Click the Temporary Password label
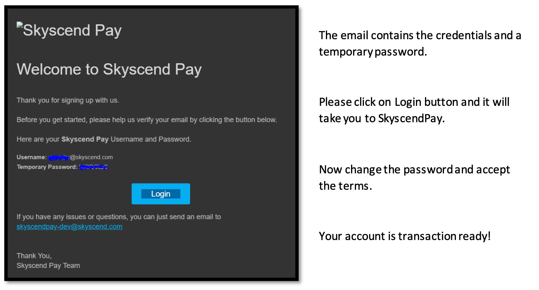Viewport: 539px width, 290px height. click(47, 167)
